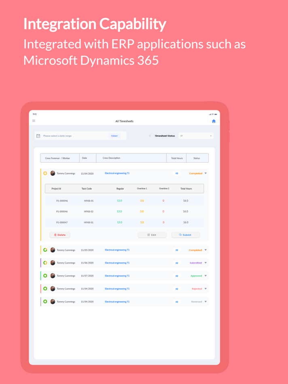Click the TODAY button
The image size is (288, 384).
tap(114, 136)
